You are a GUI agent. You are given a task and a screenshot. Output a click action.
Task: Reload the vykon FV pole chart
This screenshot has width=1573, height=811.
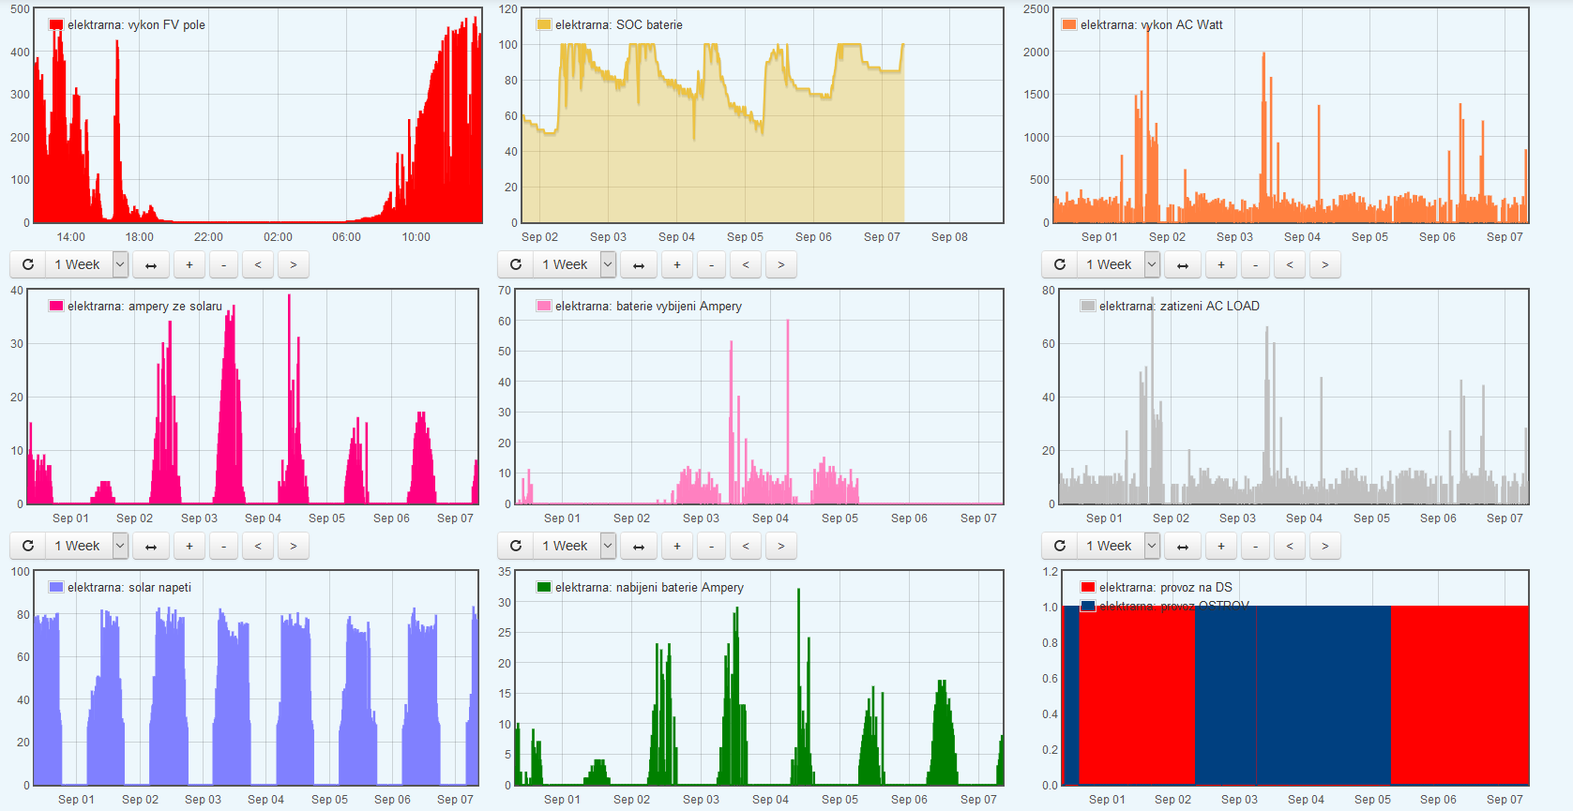tap(28, 264)
